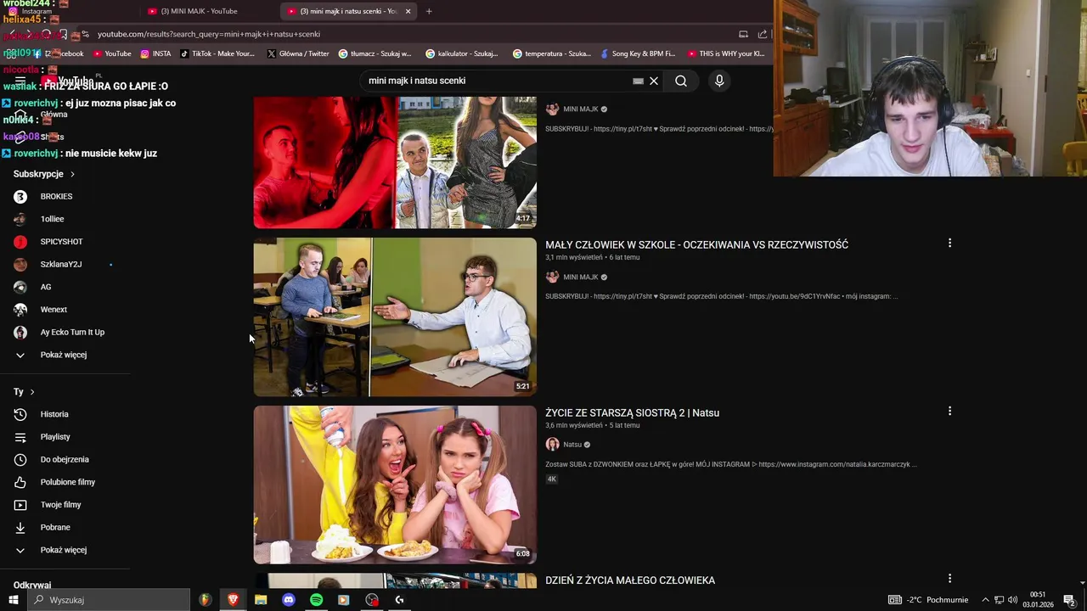Open the kalkulator - Szukaj bookmark
1087x611 pixels.
462,53
